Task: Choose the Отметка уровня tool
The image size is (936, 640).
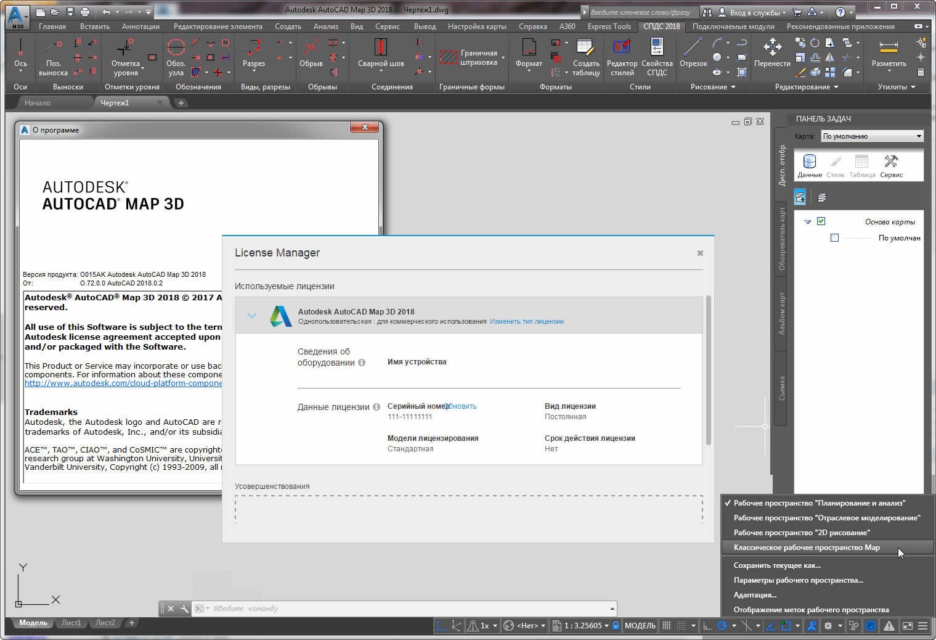Action: click(x=126, y=57)
